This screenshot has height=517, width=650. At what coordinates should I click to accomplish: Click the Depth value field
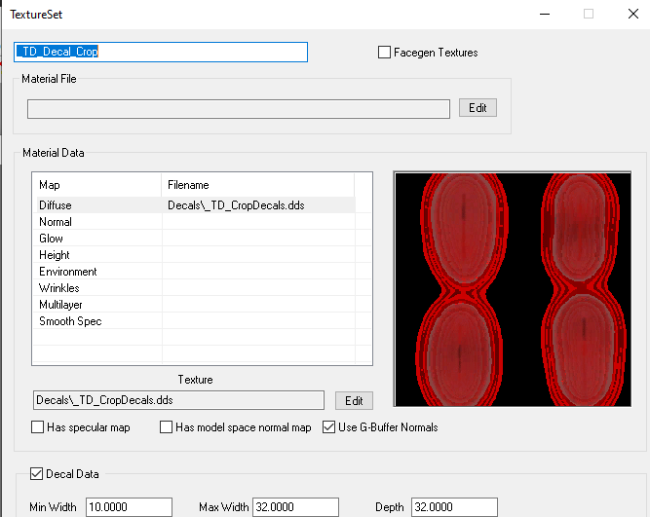454,507
